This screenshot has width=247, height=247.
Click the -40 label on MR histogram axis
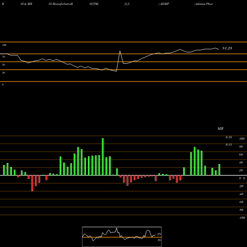click(x=241, y=194)
